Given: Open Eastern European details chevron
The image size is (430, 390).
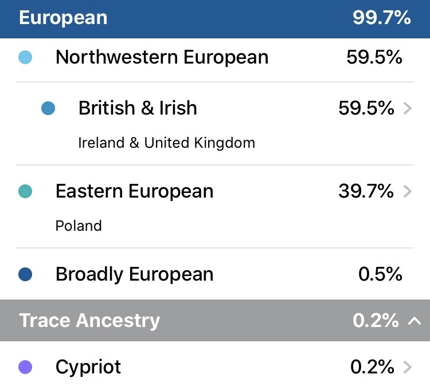Looking at the screenshot, I should click(x=408, y=191).
